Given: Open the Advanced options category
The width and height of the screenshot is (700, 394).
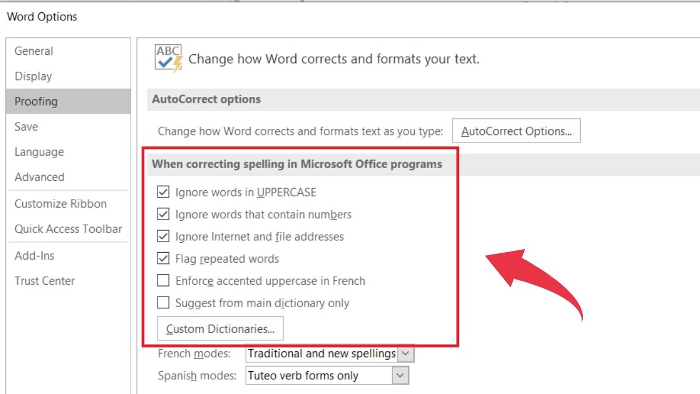Looking at the screenshot, I should tap(68, 177).
